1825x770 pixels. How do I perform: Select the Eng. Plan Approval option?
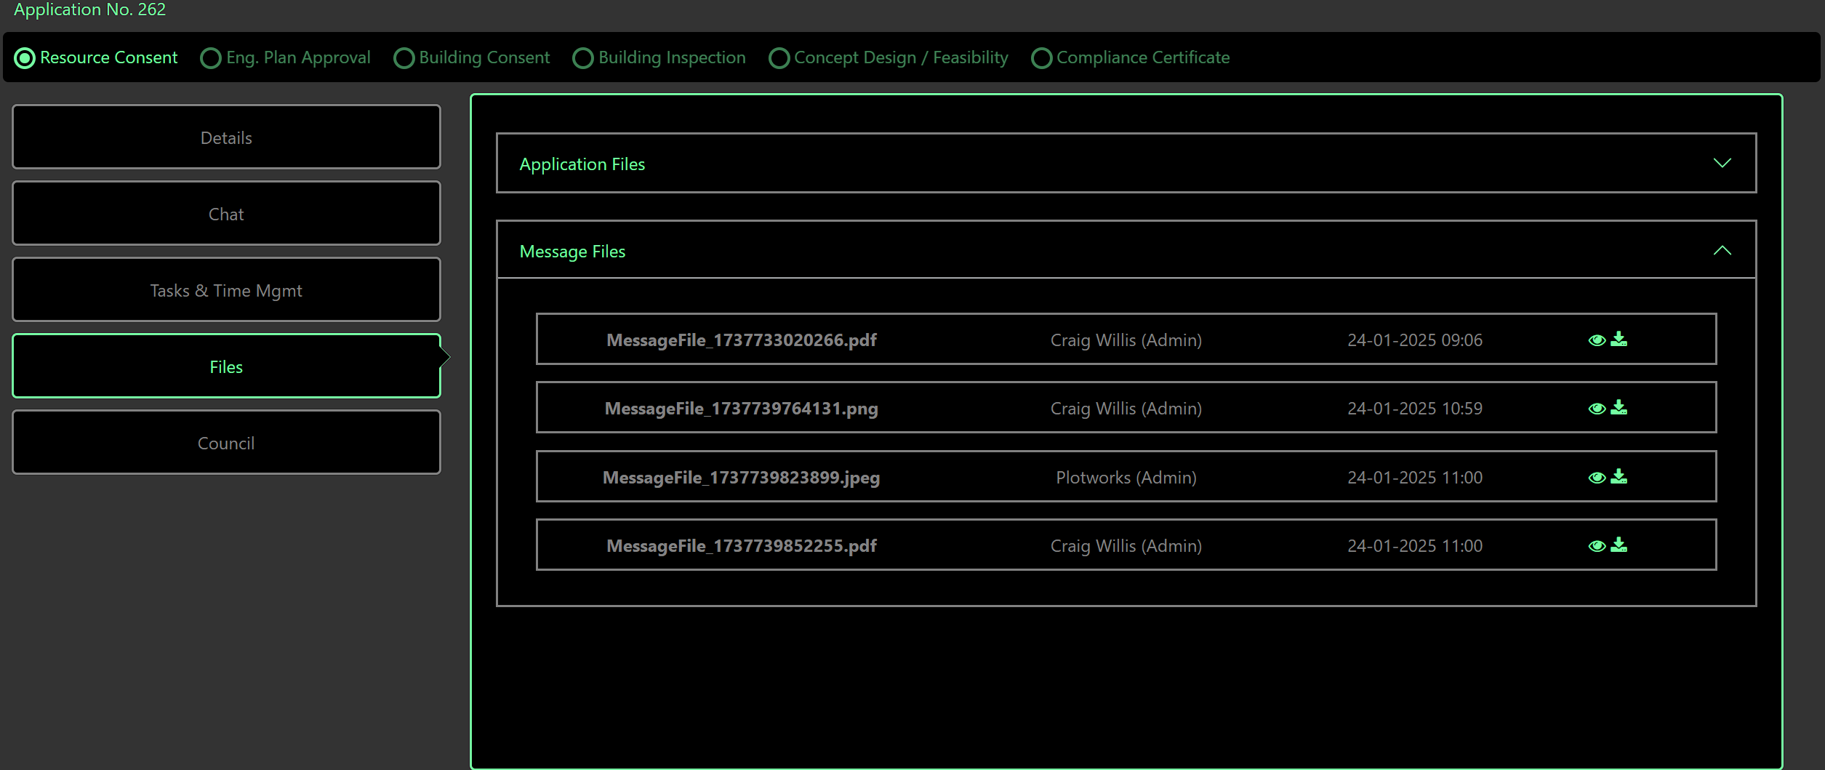click(211, 58)
